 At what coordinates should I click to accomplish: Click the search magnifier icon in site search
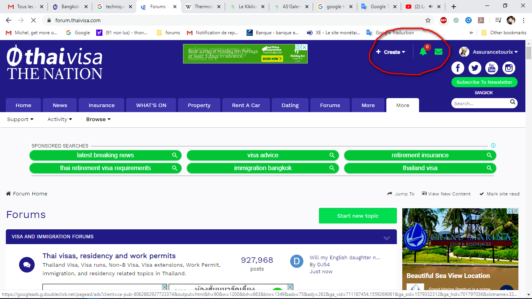click(x=513, y=103)
